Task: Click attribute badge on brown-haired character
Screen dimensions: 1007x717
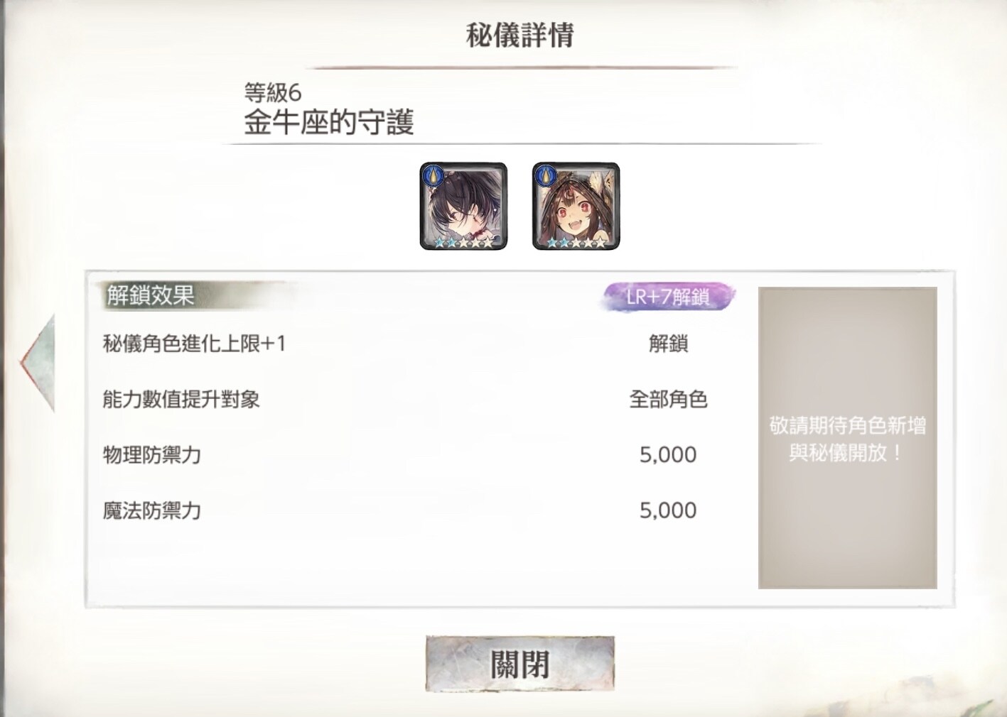Action: tap(545, 175)
